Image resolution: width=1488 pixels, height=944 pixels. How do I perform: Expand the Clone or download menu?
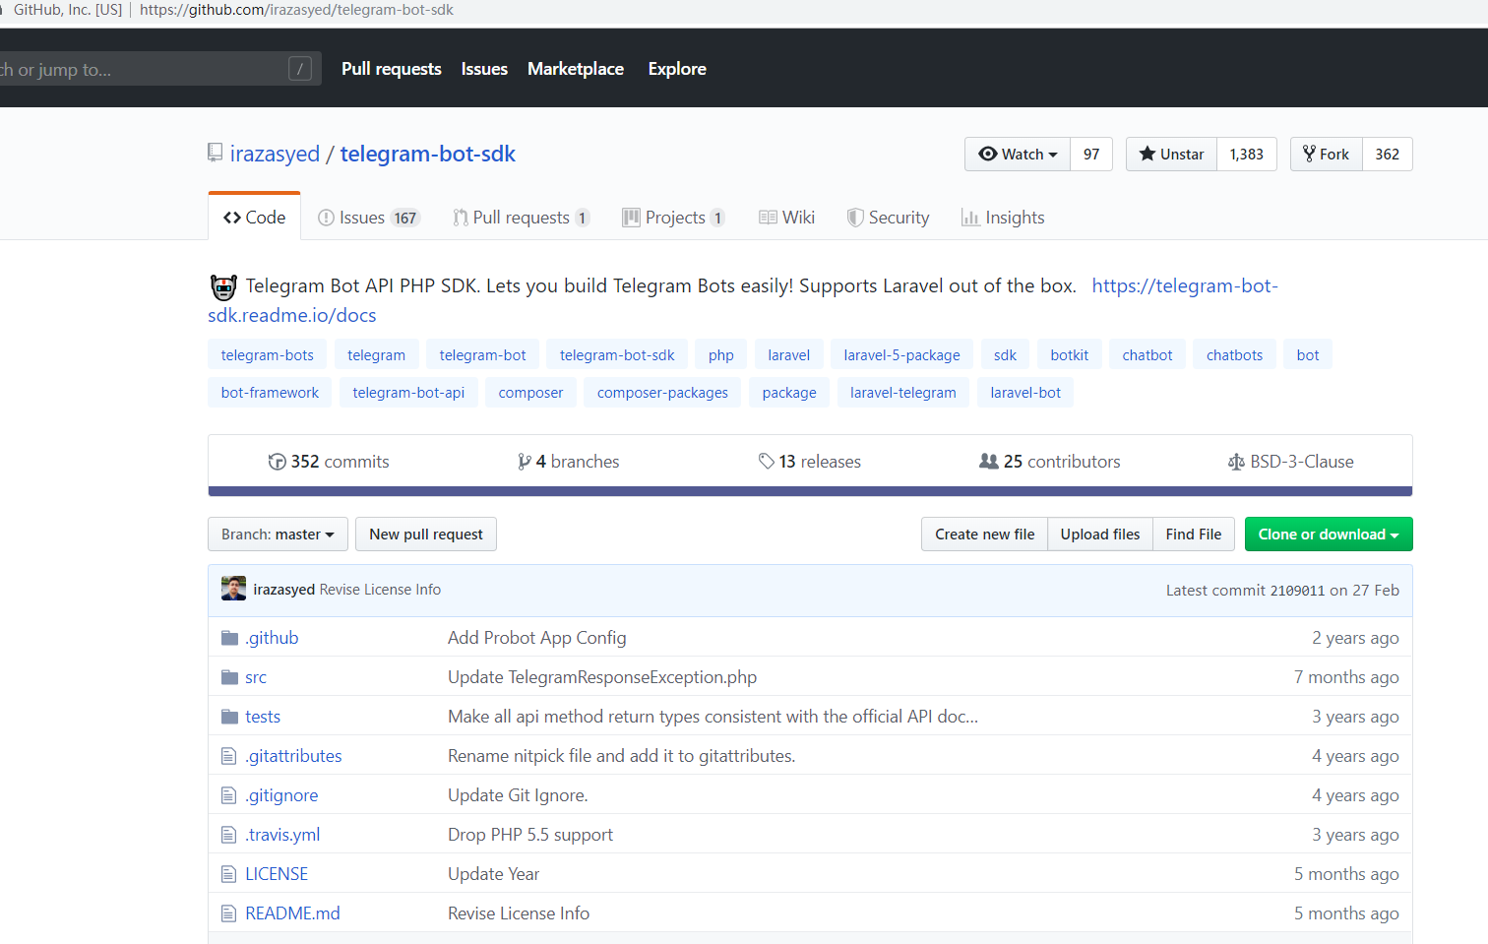pos(1329,535)
